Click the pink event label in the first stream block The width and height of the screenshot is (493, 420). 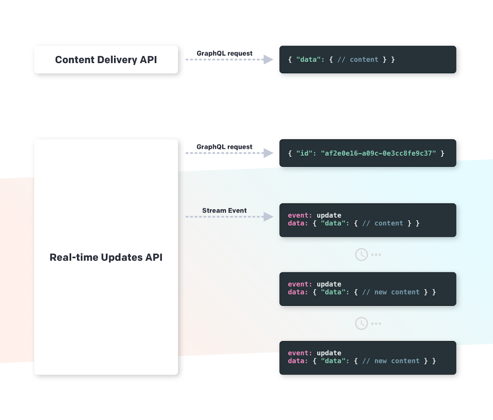tap(298, 215)
